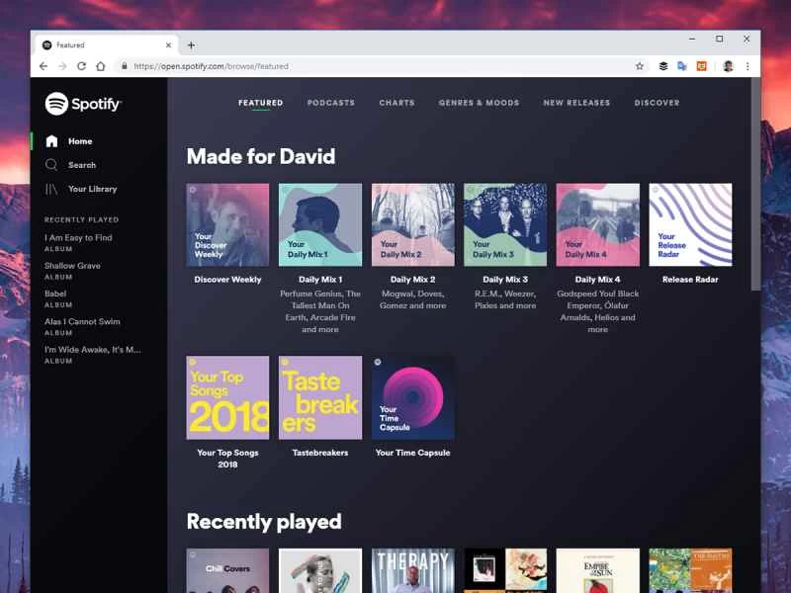The width and height of the screenshot is (791, 593).
Task: Switch to the Charts tab
Action: pyautogui.click(x=396, y=103)
